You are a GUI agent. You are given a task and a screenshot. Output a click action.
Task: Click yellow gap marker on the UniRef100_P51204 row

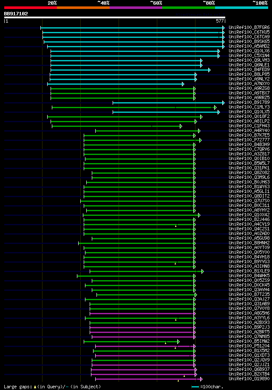tap(176, 348)
